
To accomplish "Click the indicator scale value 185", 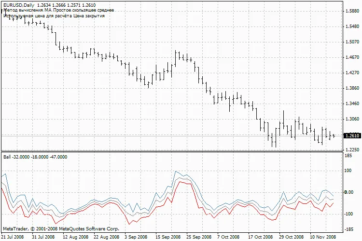I will click(x=349, y=157).
